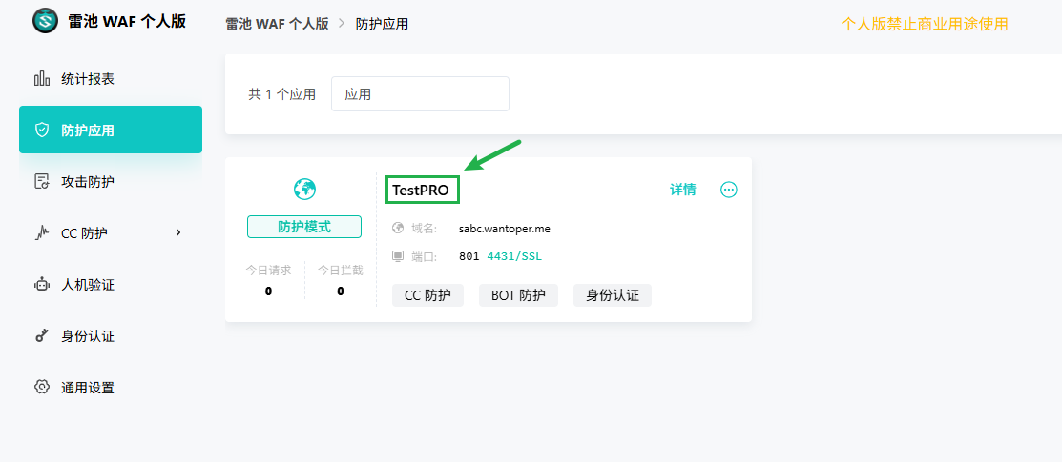Expand the CC 防护 submenu chevron

tap(178, 232)
